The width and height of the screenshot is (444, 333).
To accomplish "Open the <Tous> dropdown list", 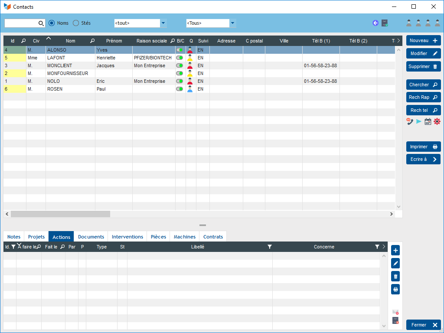I will coord(233,23).
